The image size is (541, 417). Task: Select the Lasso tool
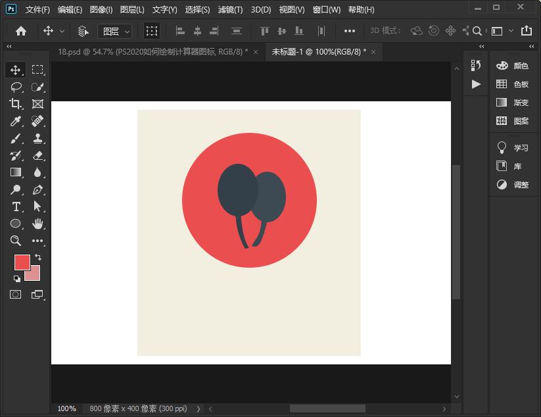click(x=16, y=87)
